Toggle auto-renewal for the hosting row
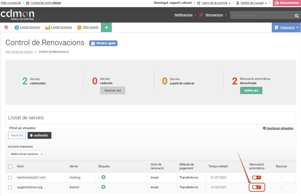 (256, 177)
